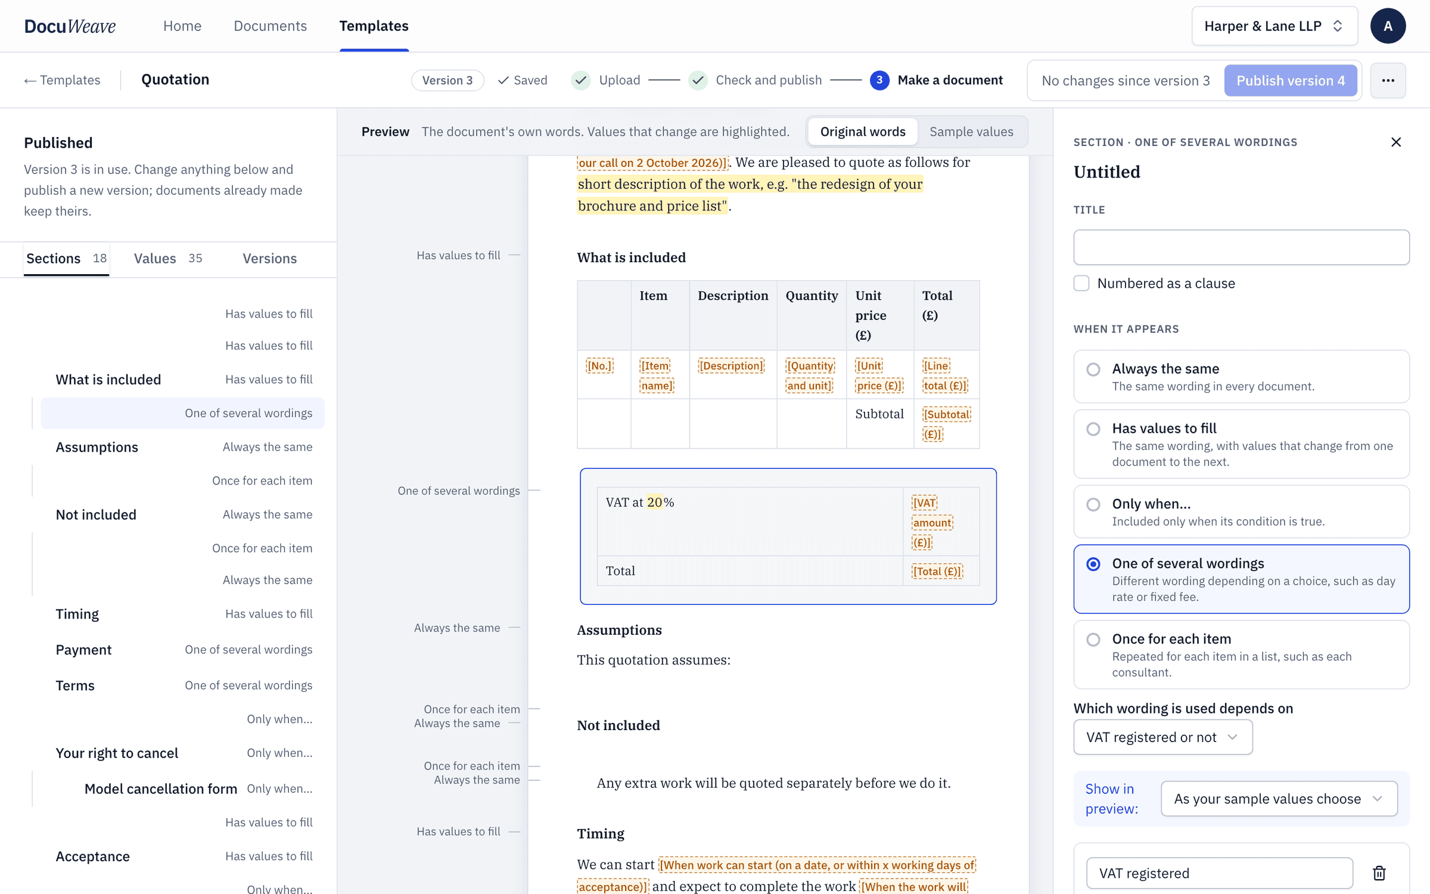The image size is (1430, 894).
Task: Switch preview to Original words
Action: pyautogui.click(x=863, y=132)
